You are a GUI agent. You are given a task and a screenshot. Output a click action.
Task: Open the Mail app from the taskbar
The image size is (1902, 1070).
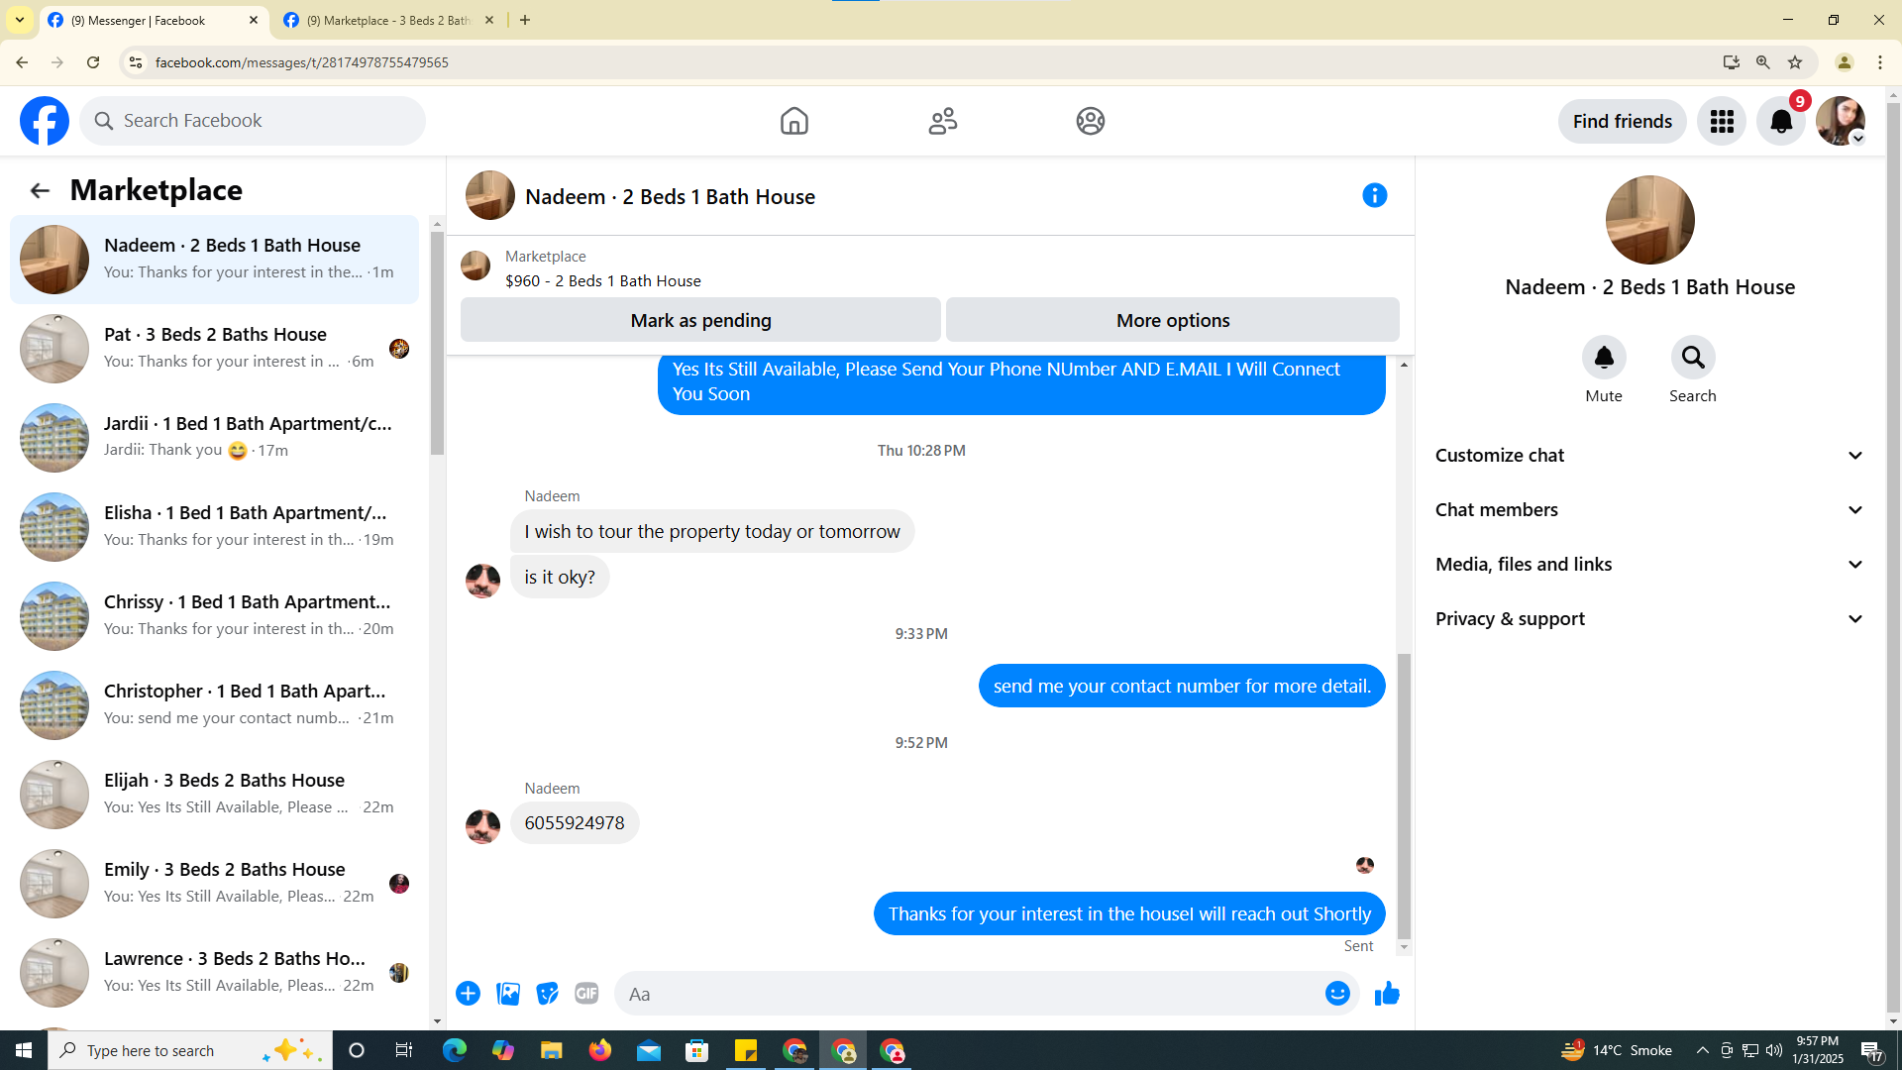[649, 1050]
